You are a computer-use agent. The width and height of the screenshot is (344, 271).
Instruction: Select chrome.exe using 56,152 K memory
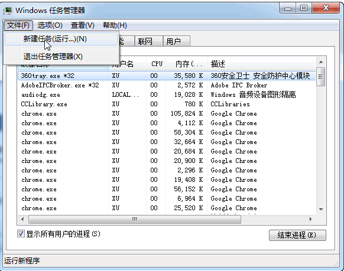[x=167, y=189]
